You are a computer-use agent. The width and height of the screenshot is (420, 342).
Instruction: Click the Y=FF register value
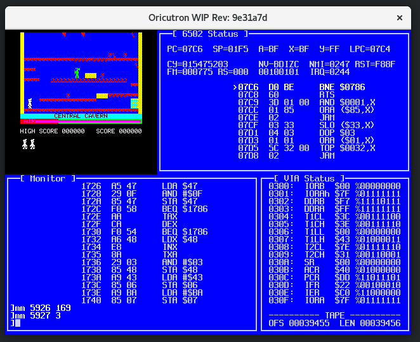(x=329, y=49)
